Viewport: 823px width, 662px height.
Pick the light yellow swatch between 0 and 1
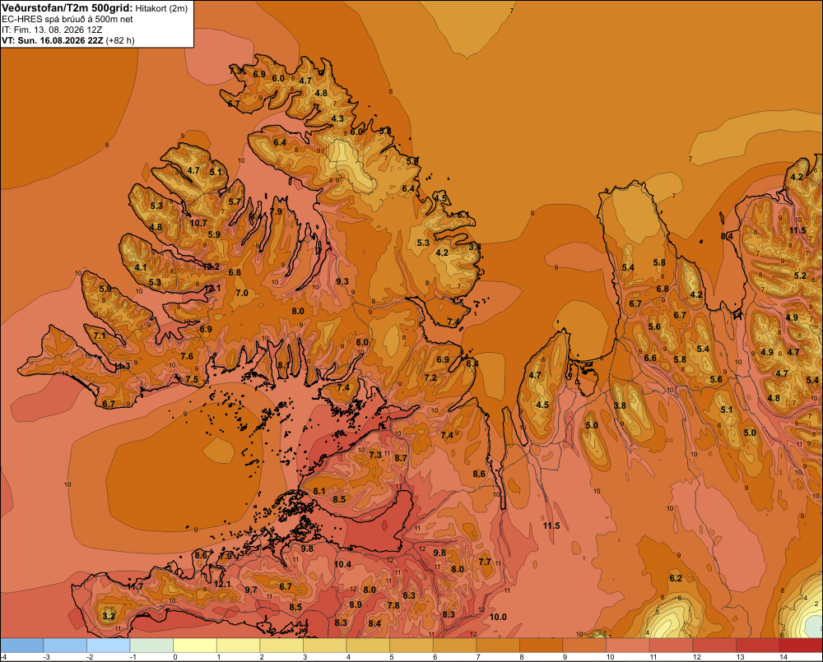pyautogui.click(x=195, y=645)
